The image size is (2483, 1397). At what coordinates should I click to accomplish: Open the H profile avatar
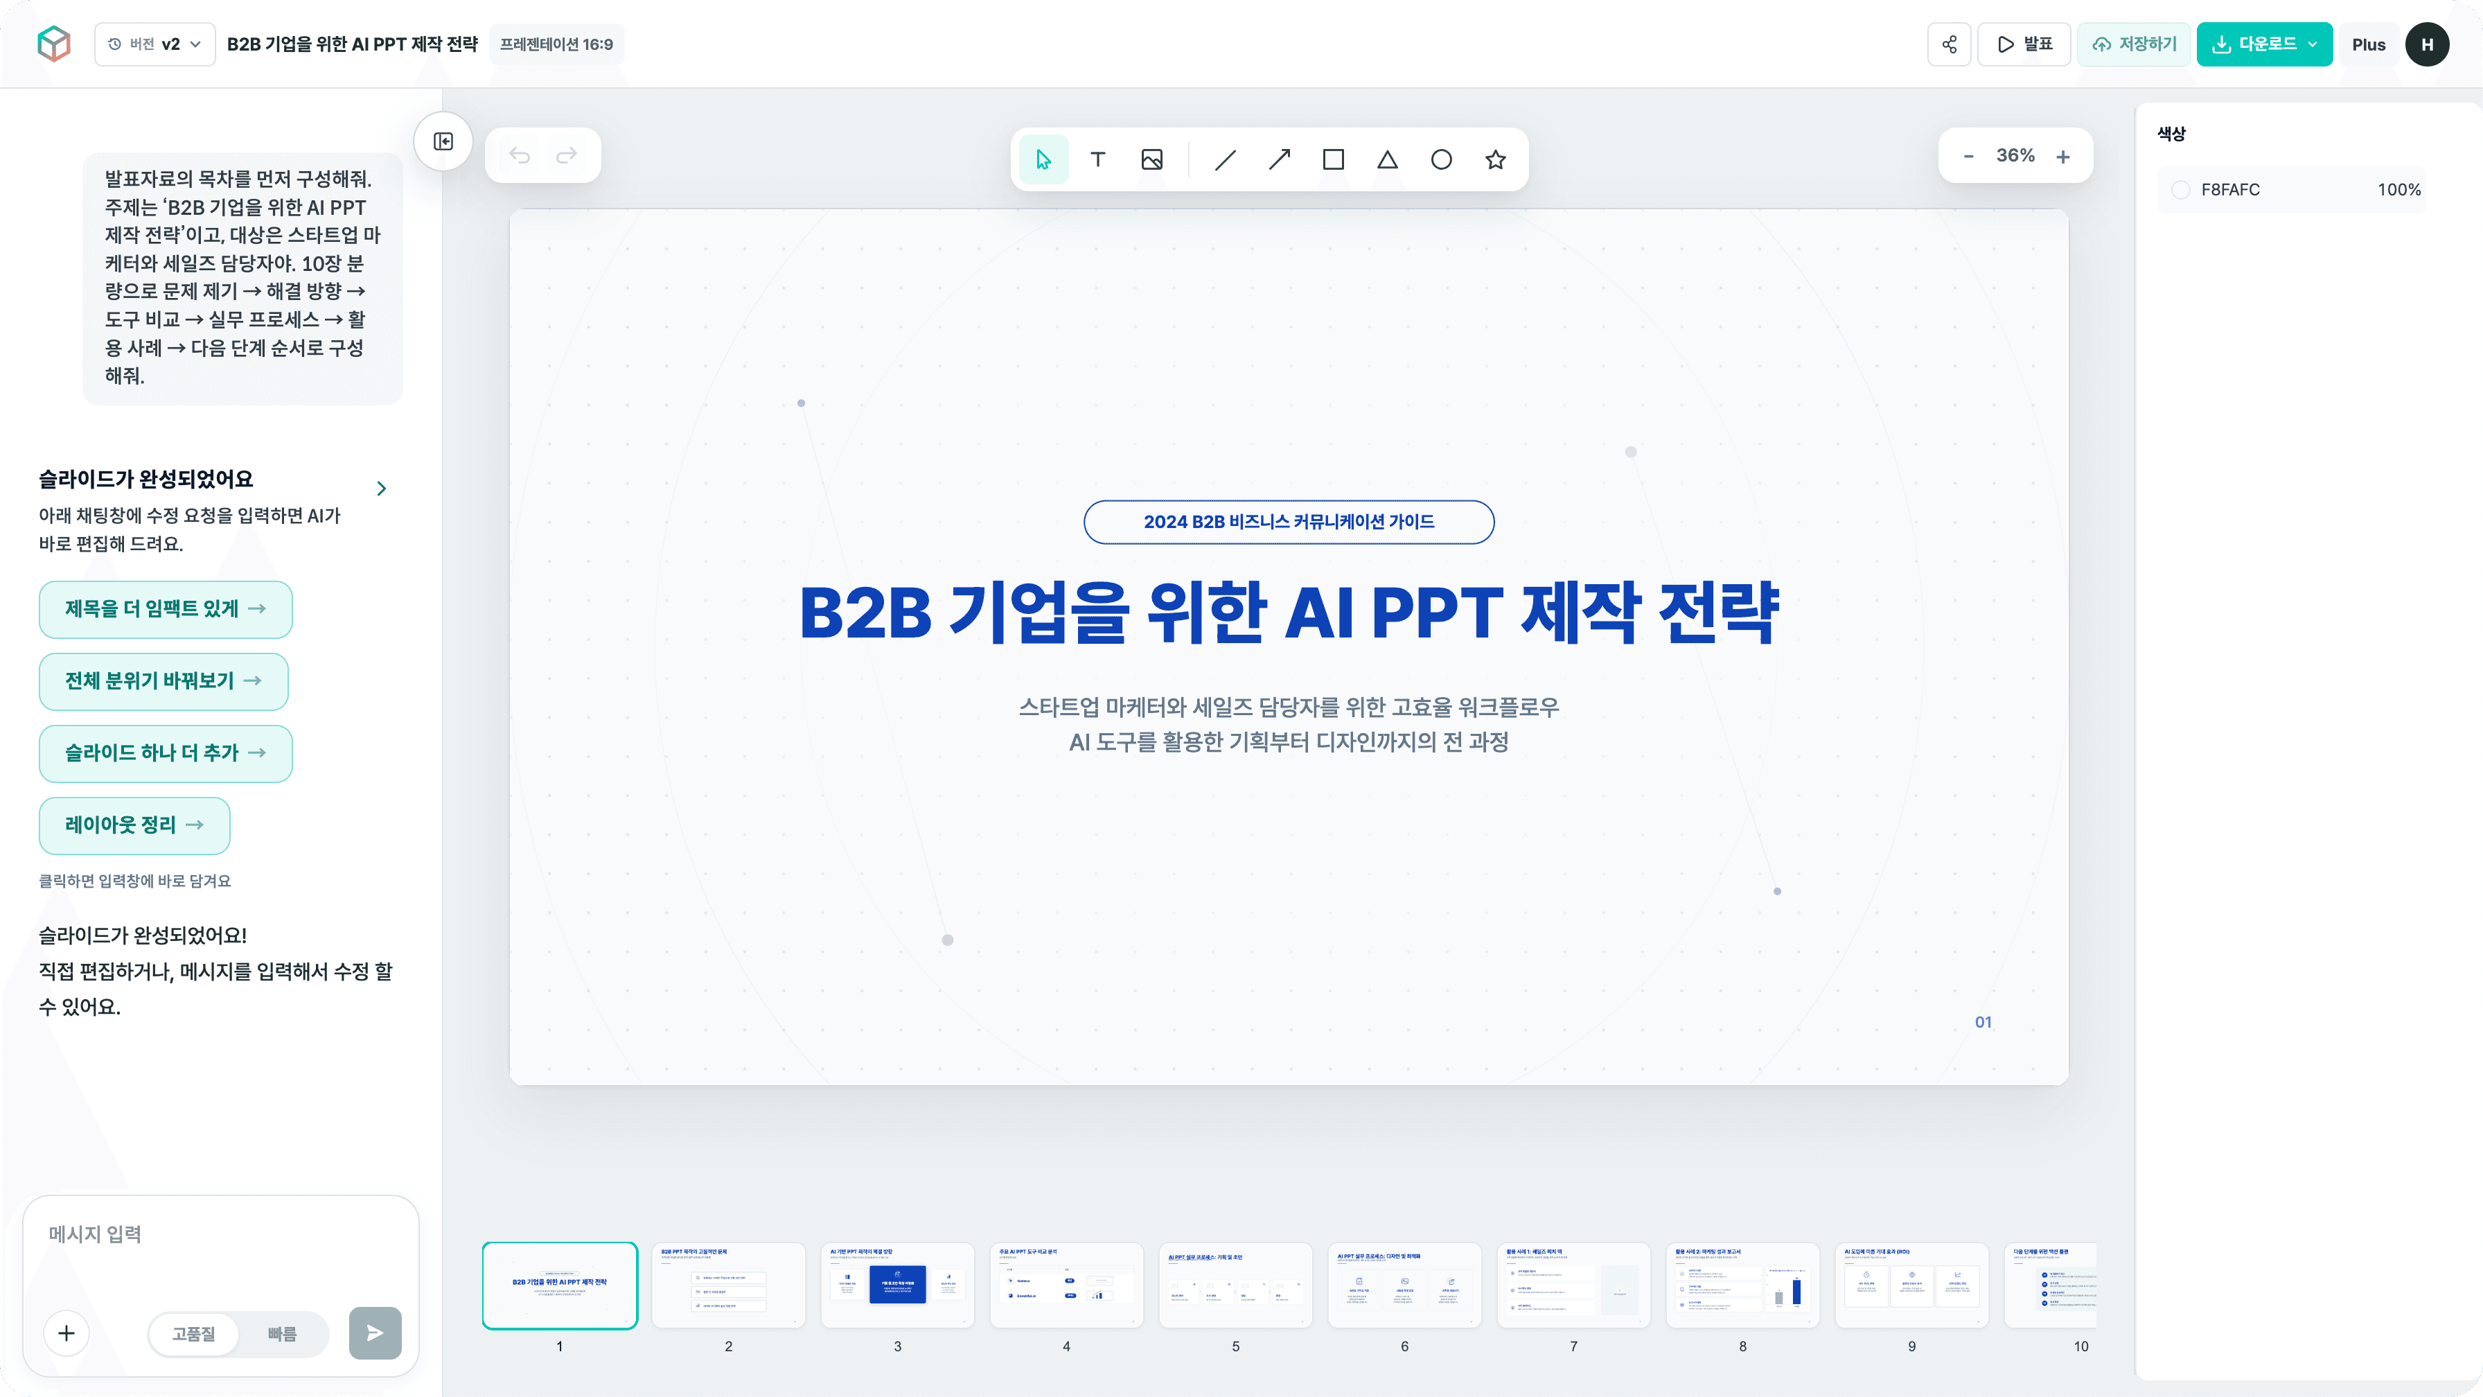click(x=2427, y=44)
